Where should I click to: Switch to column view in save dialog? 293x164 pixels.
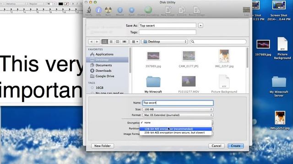117,41
